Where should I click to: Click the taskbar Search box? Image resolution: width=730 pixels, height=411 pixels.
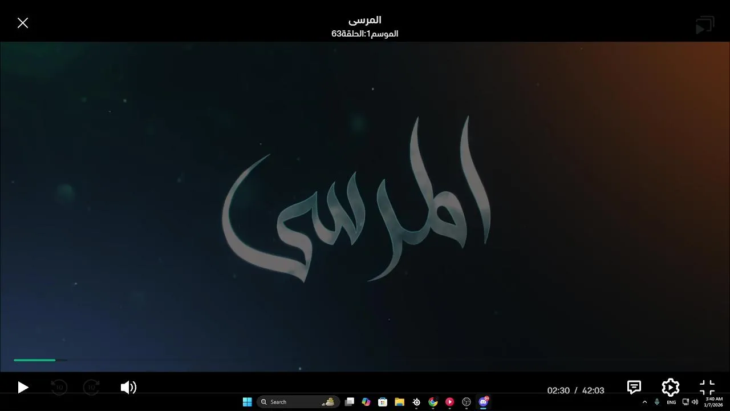pos(298,402)
